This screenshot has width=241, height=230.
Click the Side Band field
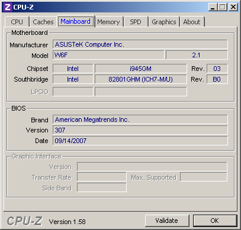pyautogui.click(x=102, y=187)
